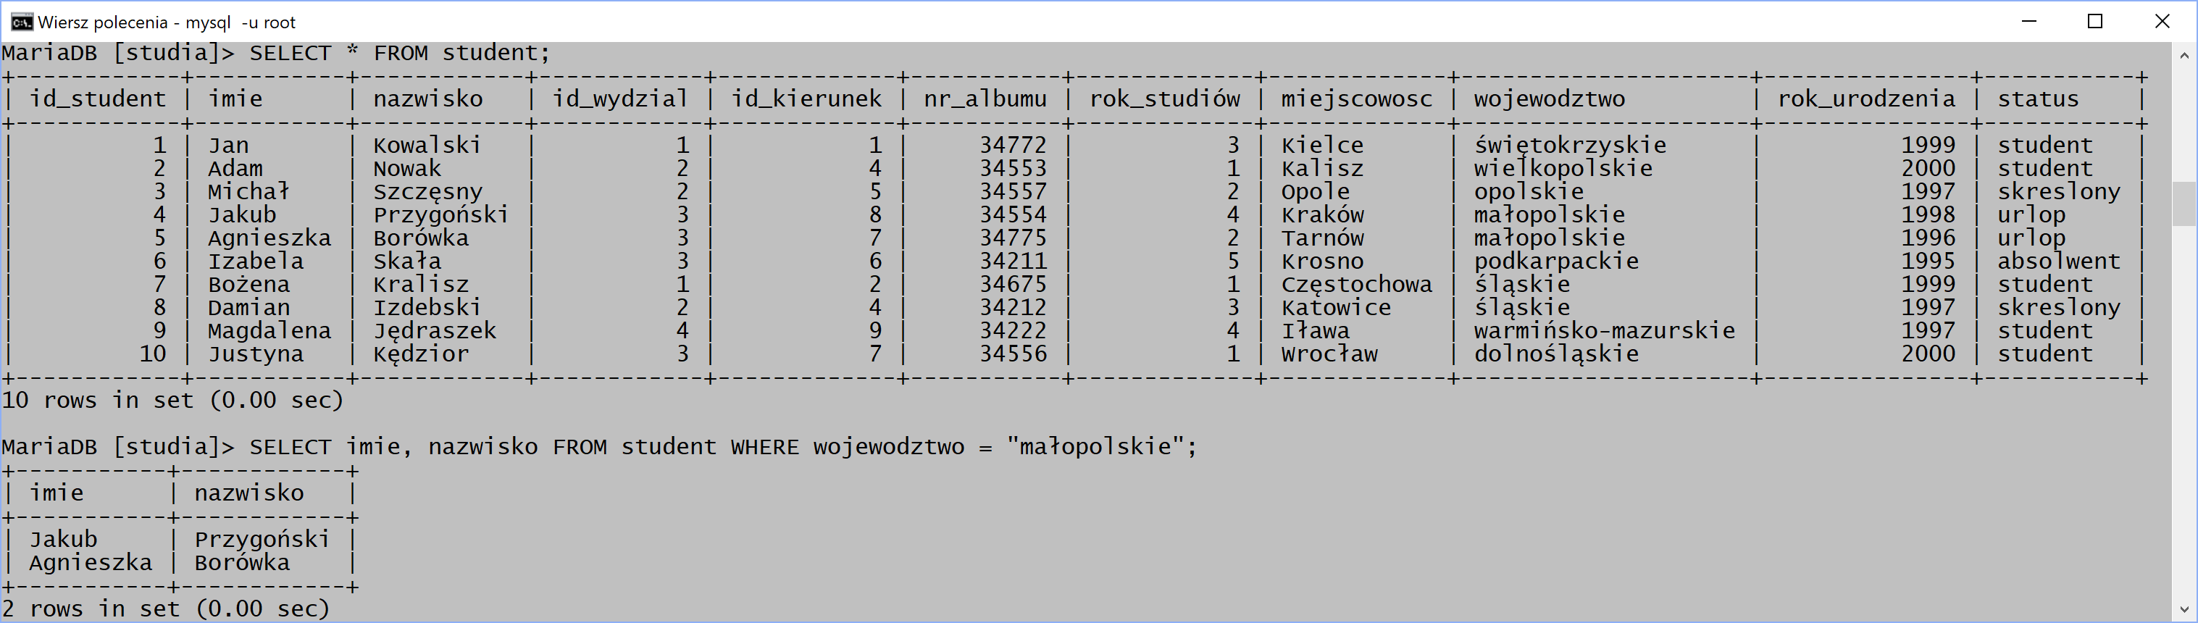Click surname 'Kralisz' in the table
This screenshot has height=623, width=2198.
coord(421,284)
